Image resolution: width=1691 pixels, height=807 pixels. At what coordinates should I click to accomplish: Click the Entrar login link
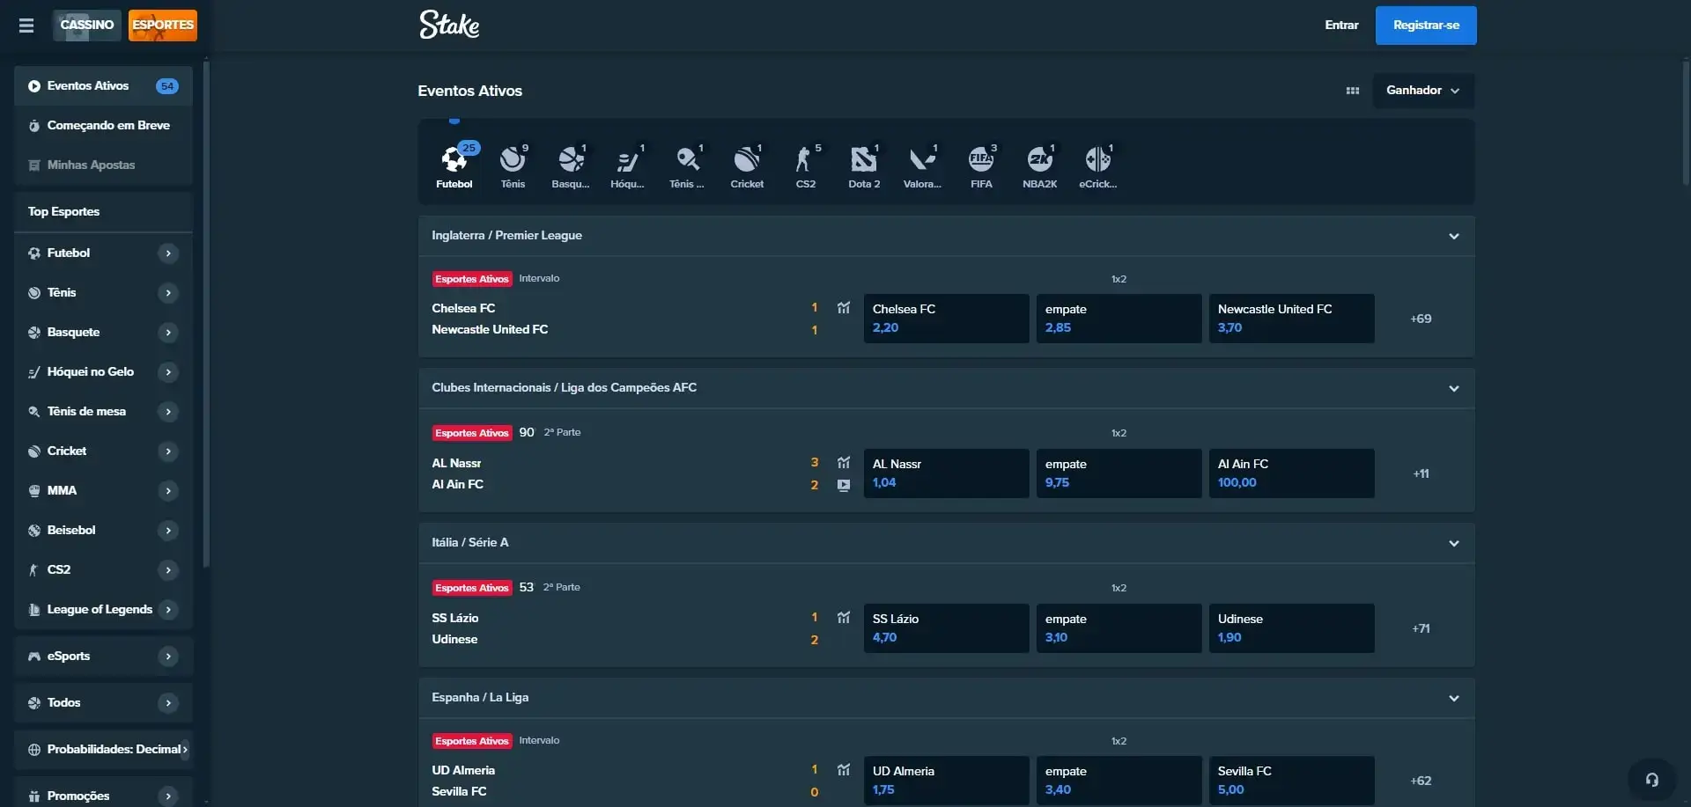coord(1341,26)
